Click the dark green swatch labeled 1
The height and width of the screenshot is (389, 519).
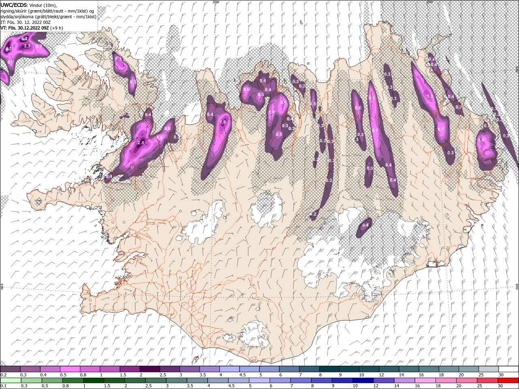click(94, 380)
